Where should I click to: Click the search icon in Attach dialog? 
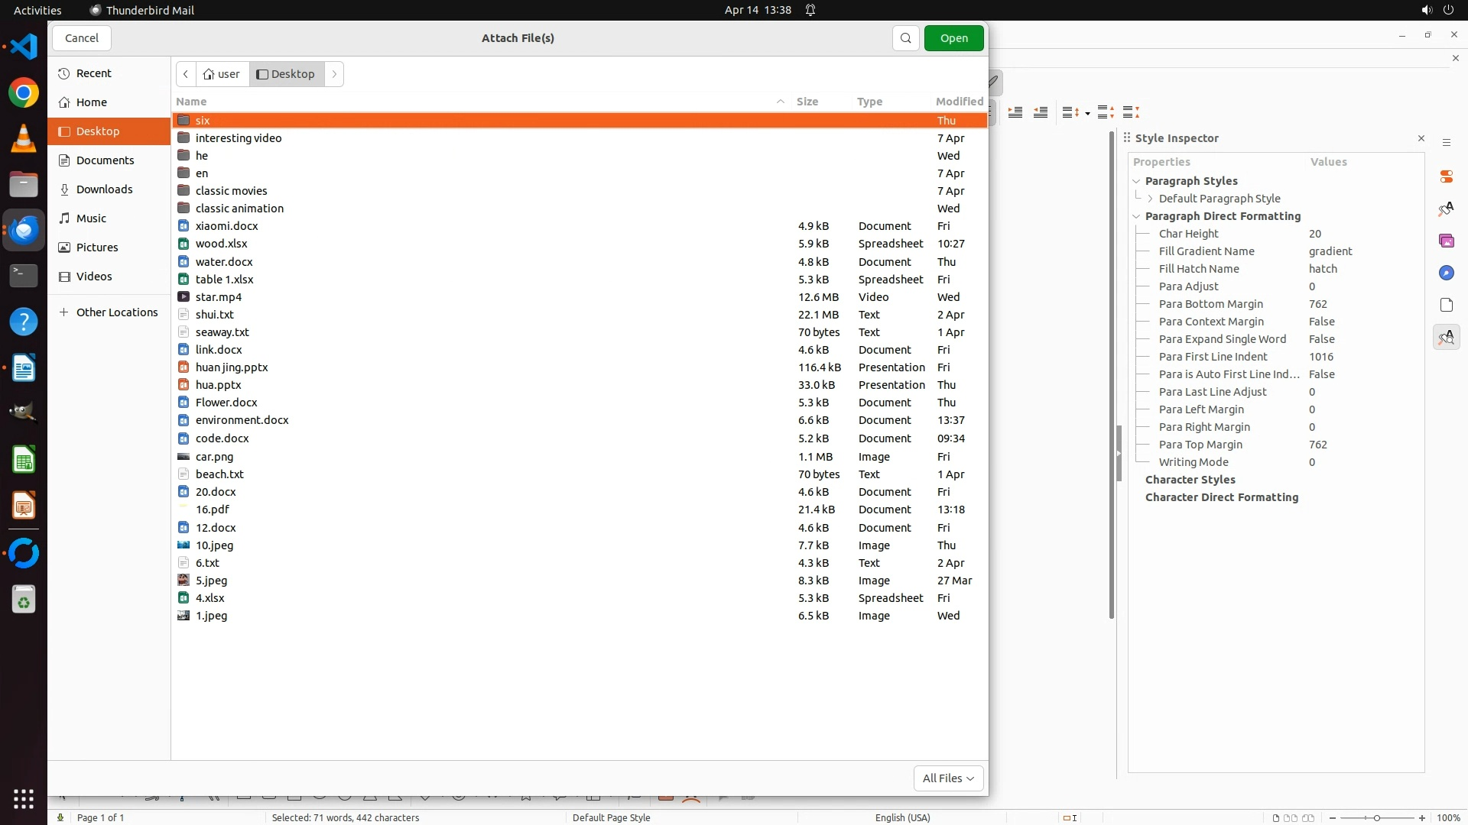coord(905,38)
